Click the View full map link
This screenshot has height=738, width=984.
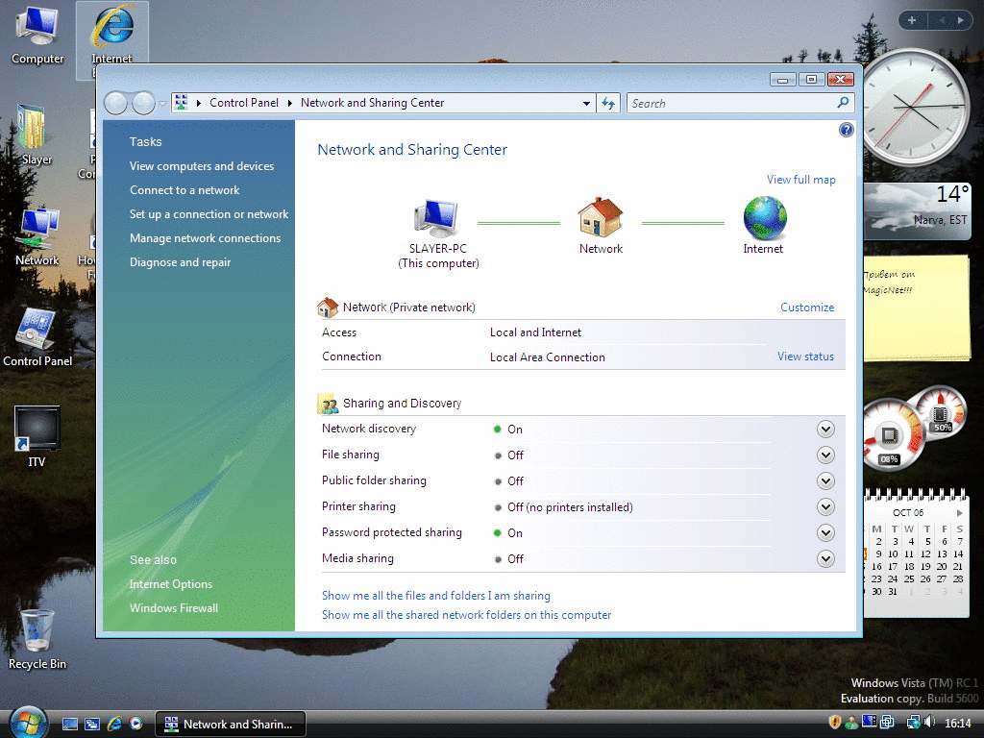click(x=800, y=180)
